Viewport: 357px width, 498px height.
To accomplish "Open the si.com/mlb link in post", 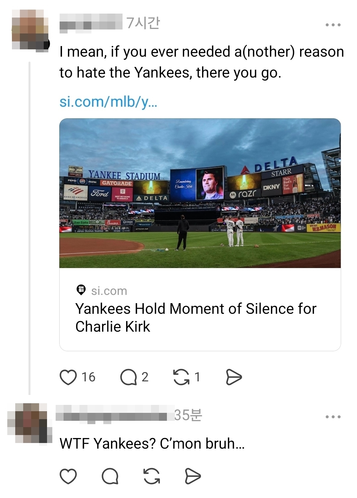I will [108, 102].
